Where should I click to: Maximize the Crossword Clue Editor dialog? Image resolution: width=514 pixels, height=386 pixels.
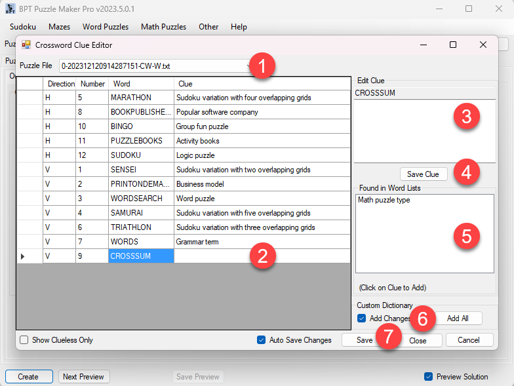(452, 45)
